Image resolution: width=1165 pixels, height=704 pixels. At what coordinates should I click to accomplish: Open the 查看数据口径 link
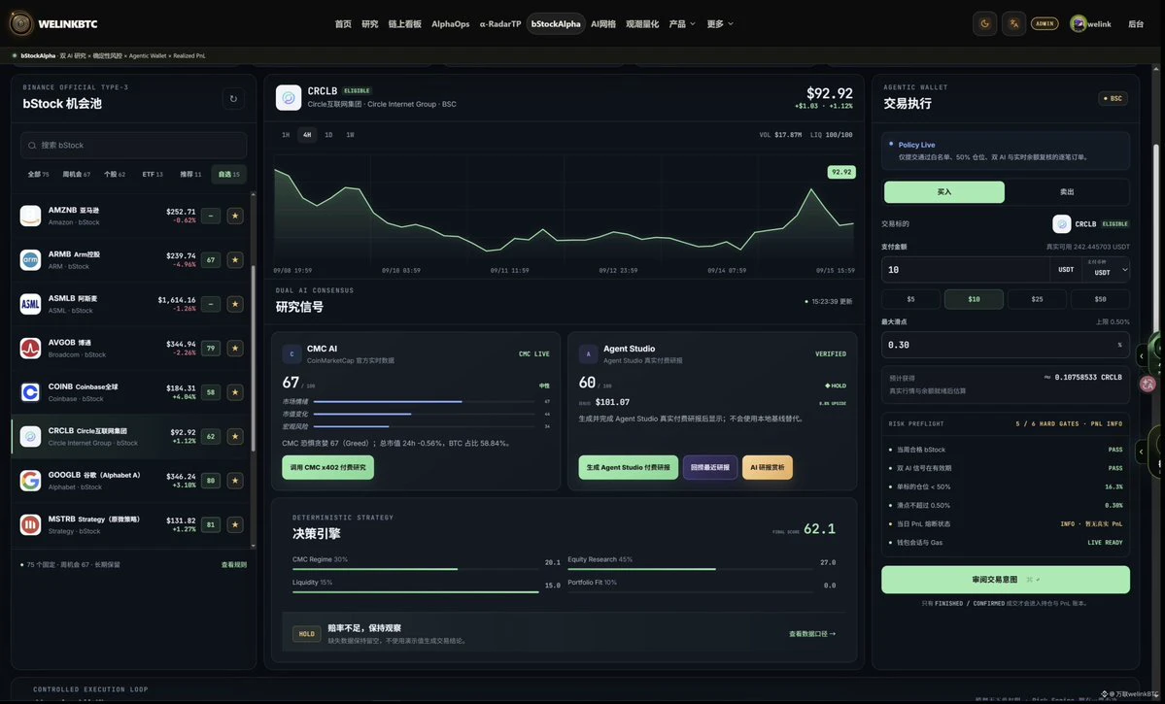point(812,634)
